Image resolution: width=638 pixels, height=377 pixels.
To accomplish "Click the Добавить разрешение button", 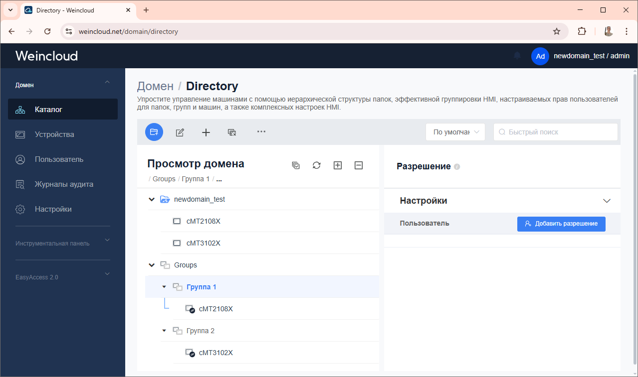I will click(x=561, y=224).
